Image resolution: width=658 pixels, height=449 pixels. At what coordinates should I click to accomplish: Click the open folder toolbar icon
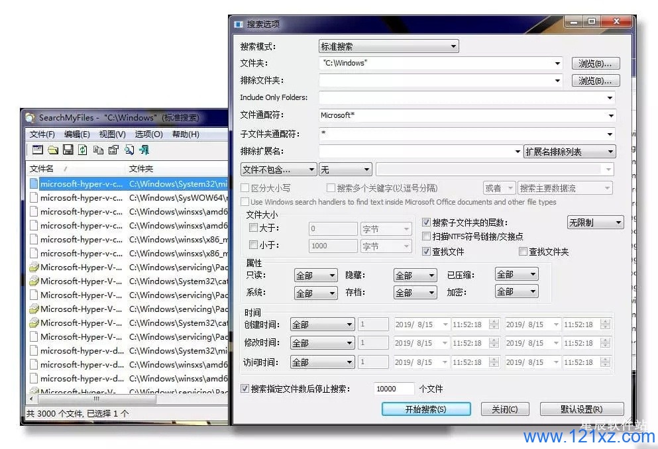[x=53, y=150]
